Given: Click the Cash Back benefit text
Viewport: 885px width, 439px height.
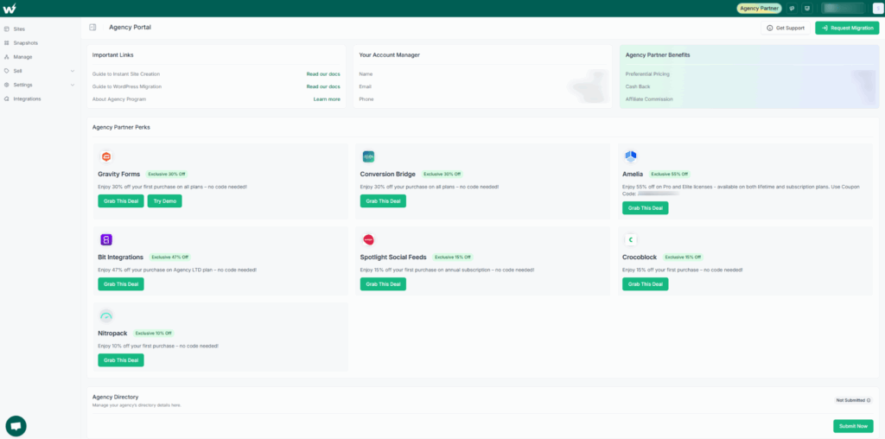Looking at the screenshot, I should 638,86.
